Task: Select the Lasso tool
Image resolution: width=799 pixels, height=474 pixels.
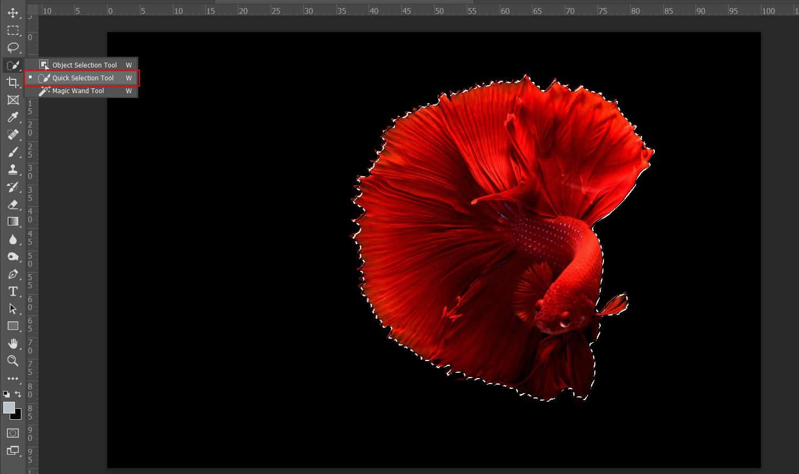Action: coord(13,48)
